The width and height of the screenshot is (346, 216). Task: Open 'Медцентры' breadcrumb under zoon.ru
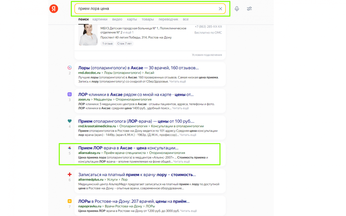coord(103,99)
